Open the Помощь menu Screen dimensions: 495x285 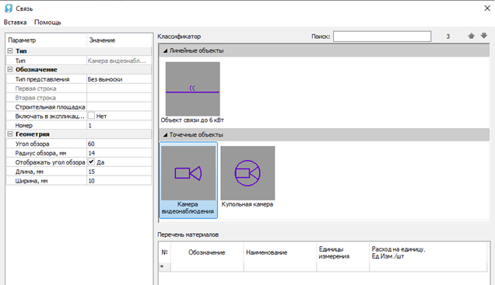click(x=47, y=23)
